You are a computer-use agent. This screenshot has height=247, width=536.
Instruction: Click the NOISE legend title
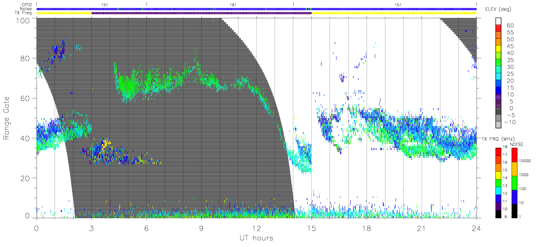tap(517, 144)
